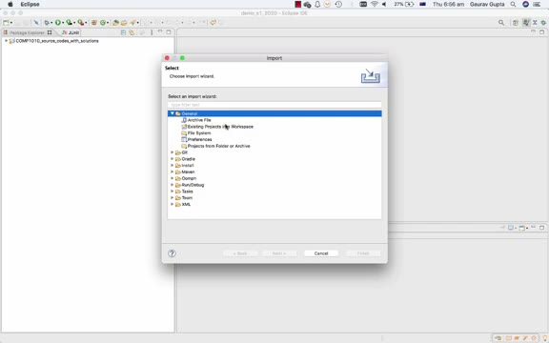Expand the XML folder

tap(173, 205)
